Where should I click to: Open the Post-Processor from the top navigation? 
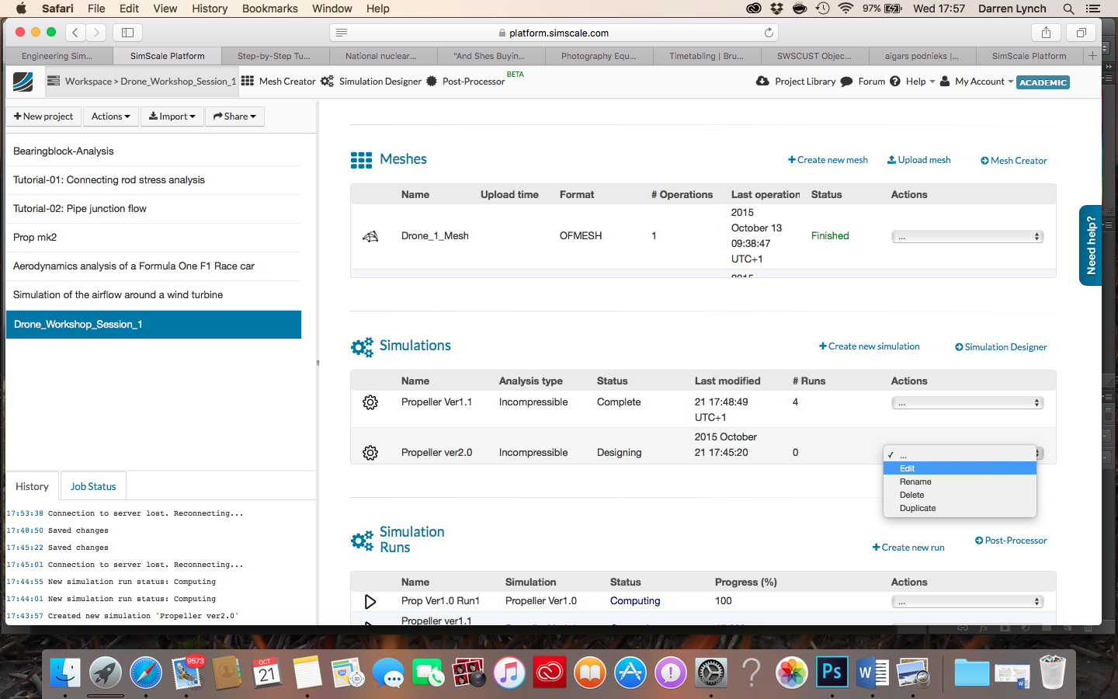point(466,82)
